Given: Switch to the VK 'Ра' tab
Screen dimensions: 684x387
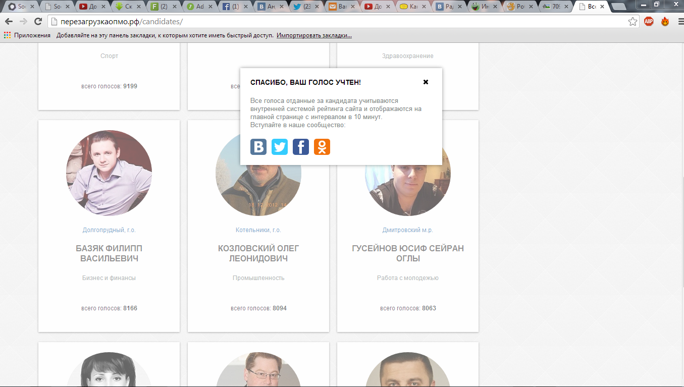Looking at the screenshot, I should pos(448,7).
